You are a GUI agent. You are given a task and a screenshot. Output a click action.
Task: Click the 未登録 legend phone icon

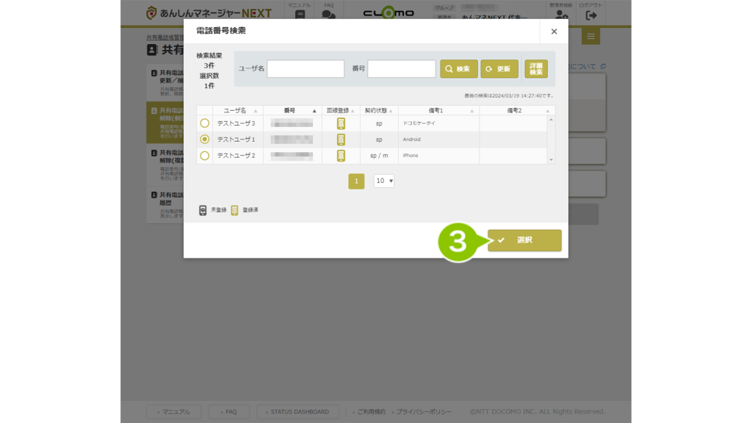(203, 210)
